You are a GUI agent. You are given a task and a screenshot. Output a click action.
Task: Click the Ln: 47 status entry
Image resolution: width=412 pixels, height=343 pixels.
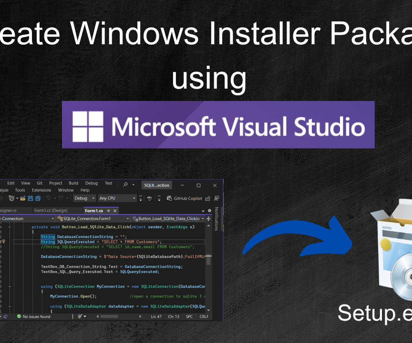[x=156, y=316]
